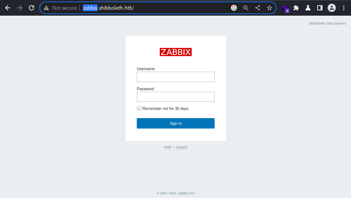Open the Chrome Labs flask icon

pos(308,8)
